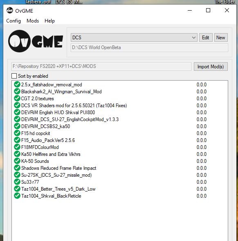Click the Import Mod(s) button
The image size is (238, 241).
pyautogui.click(x=211, y=67)
